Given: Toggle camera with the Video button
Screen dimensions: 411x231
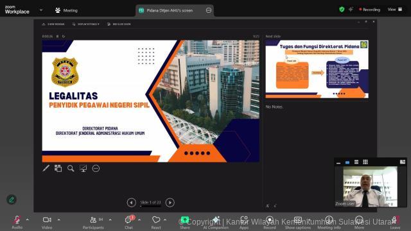Looking at the screenshot, I should coord(47,223).
